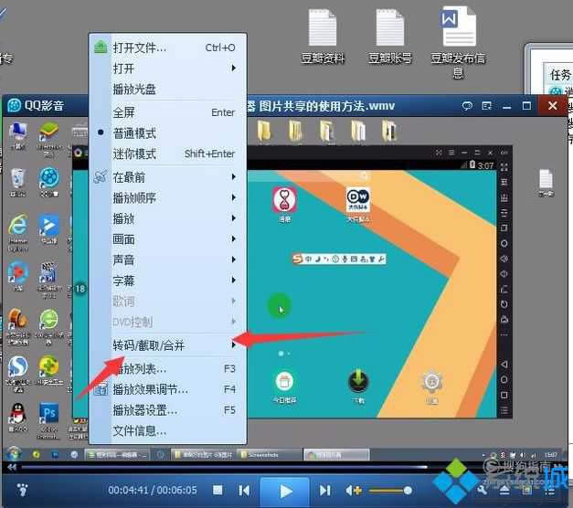Click the gear settings app in emulator
The image size is (573, 508).
tap(432, 382)
